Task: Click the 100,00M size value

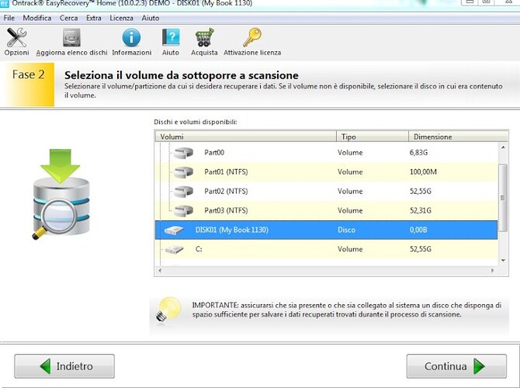Action: point(423,171)
